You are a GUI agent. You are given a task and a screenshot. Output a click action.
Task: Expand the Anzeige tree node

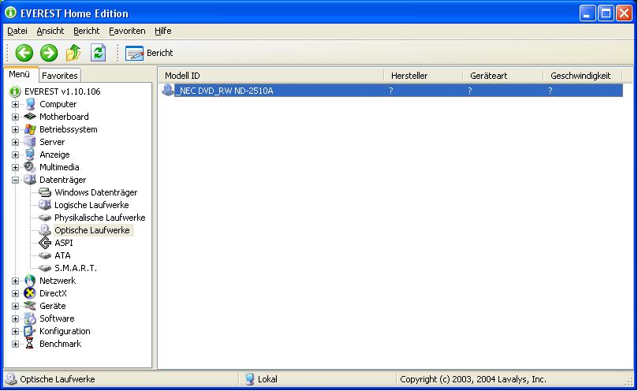(16, 155)
